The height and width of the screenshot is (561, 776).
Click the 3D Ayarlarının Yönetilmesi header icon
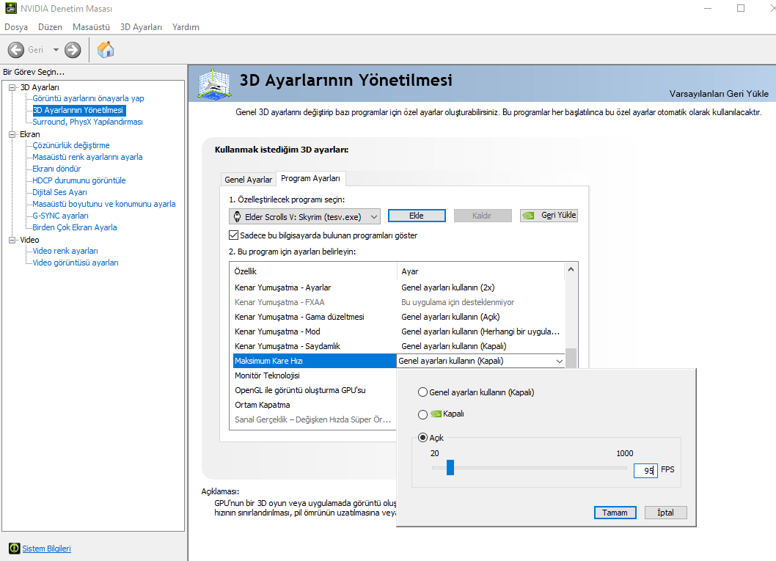pyautogui.click(x=214, y=83)
